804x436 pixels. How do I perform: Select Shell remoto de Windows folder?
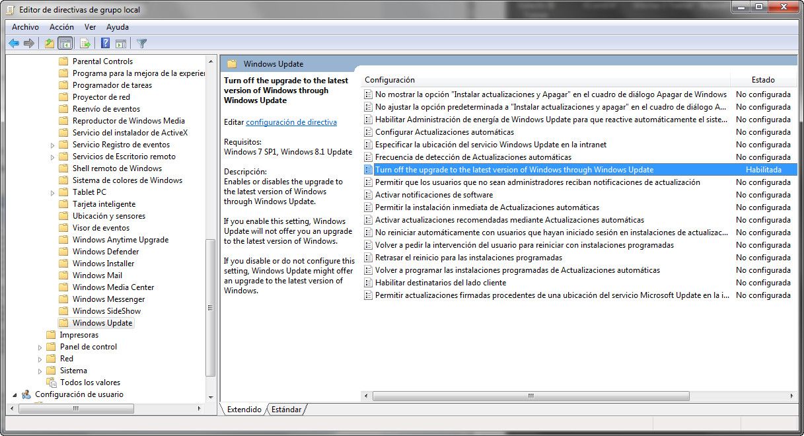117,168
